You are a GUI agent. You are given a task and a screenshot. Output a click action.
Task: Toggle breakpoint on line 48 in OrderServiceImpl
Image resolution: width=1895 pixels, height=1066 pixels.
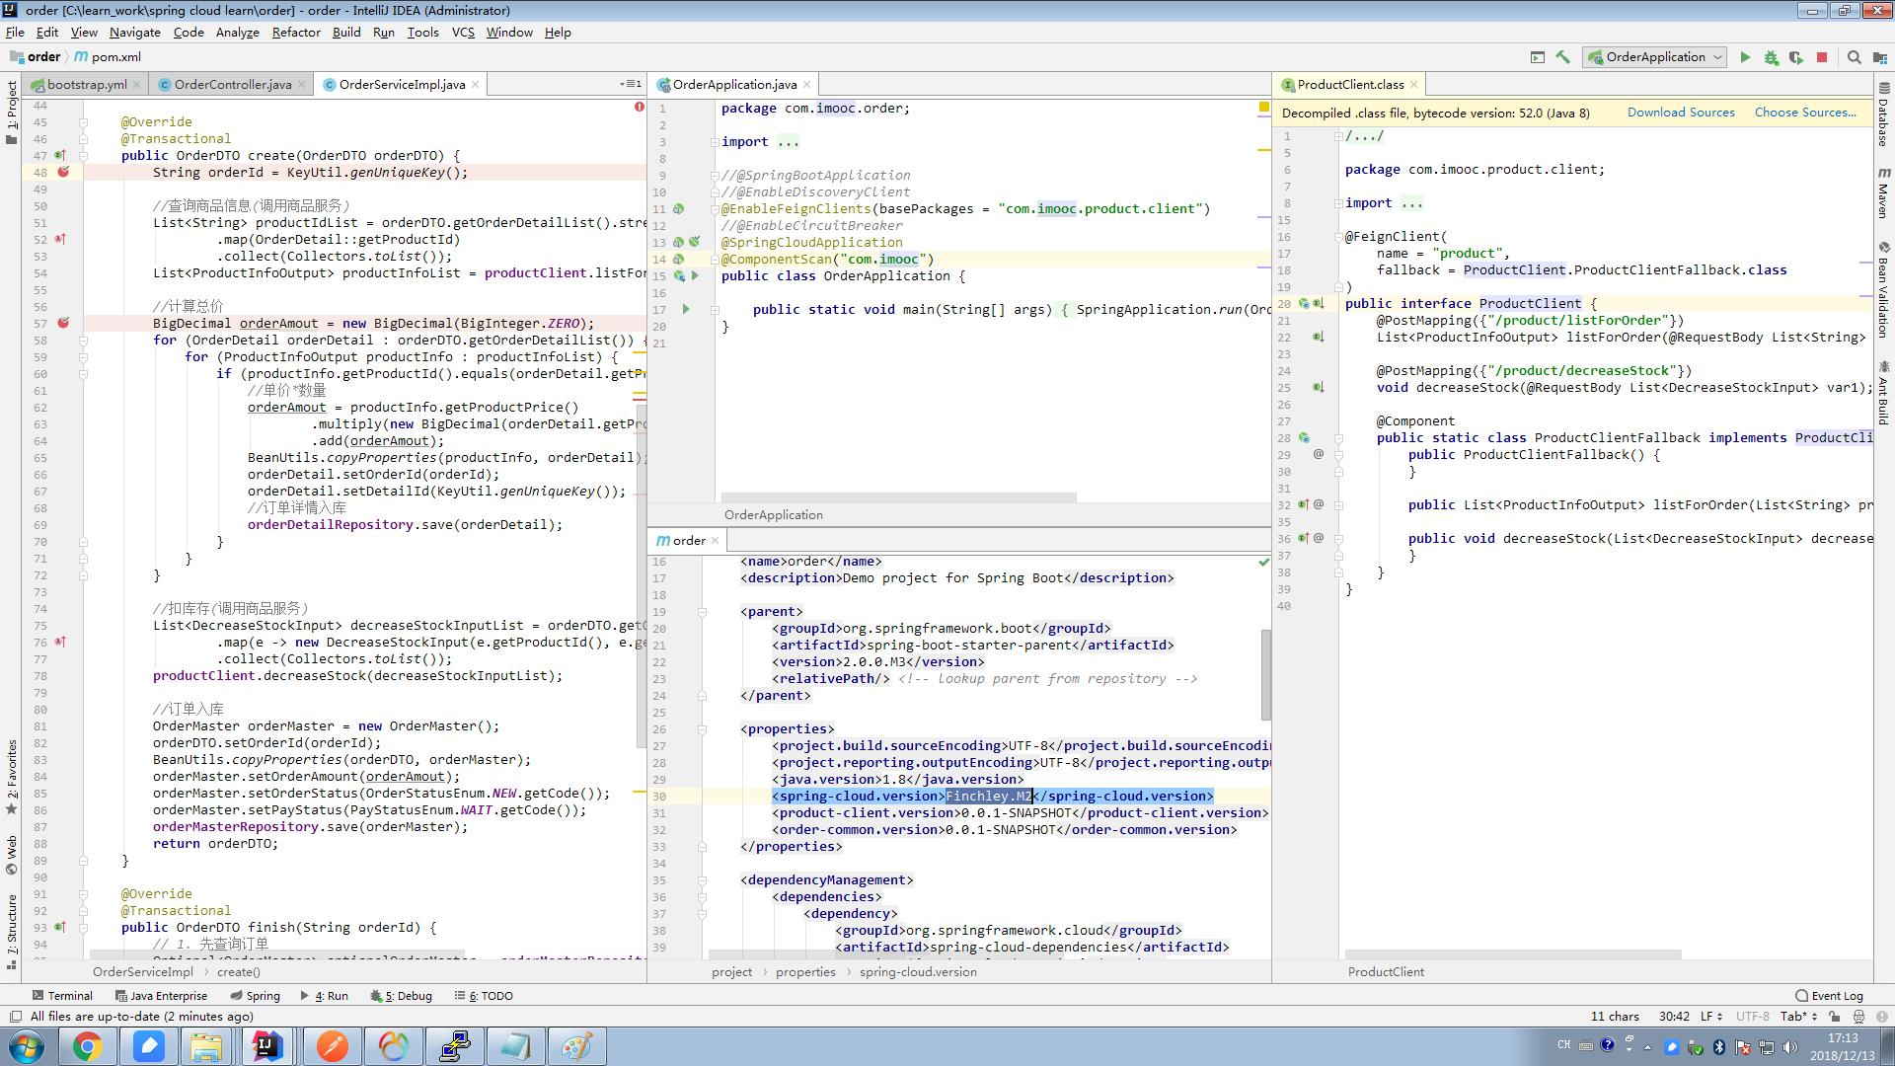(63, 173)
